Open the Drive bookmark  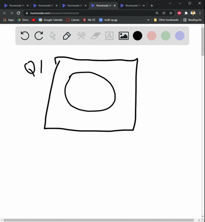pos(23,20)
